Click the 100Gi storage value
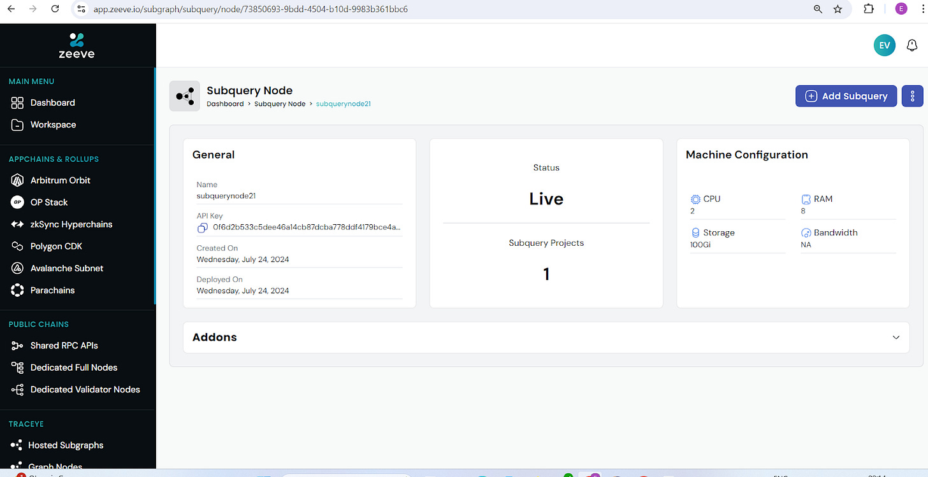The image size is (928, 477). pyautogui.click(x=700, y=245)
